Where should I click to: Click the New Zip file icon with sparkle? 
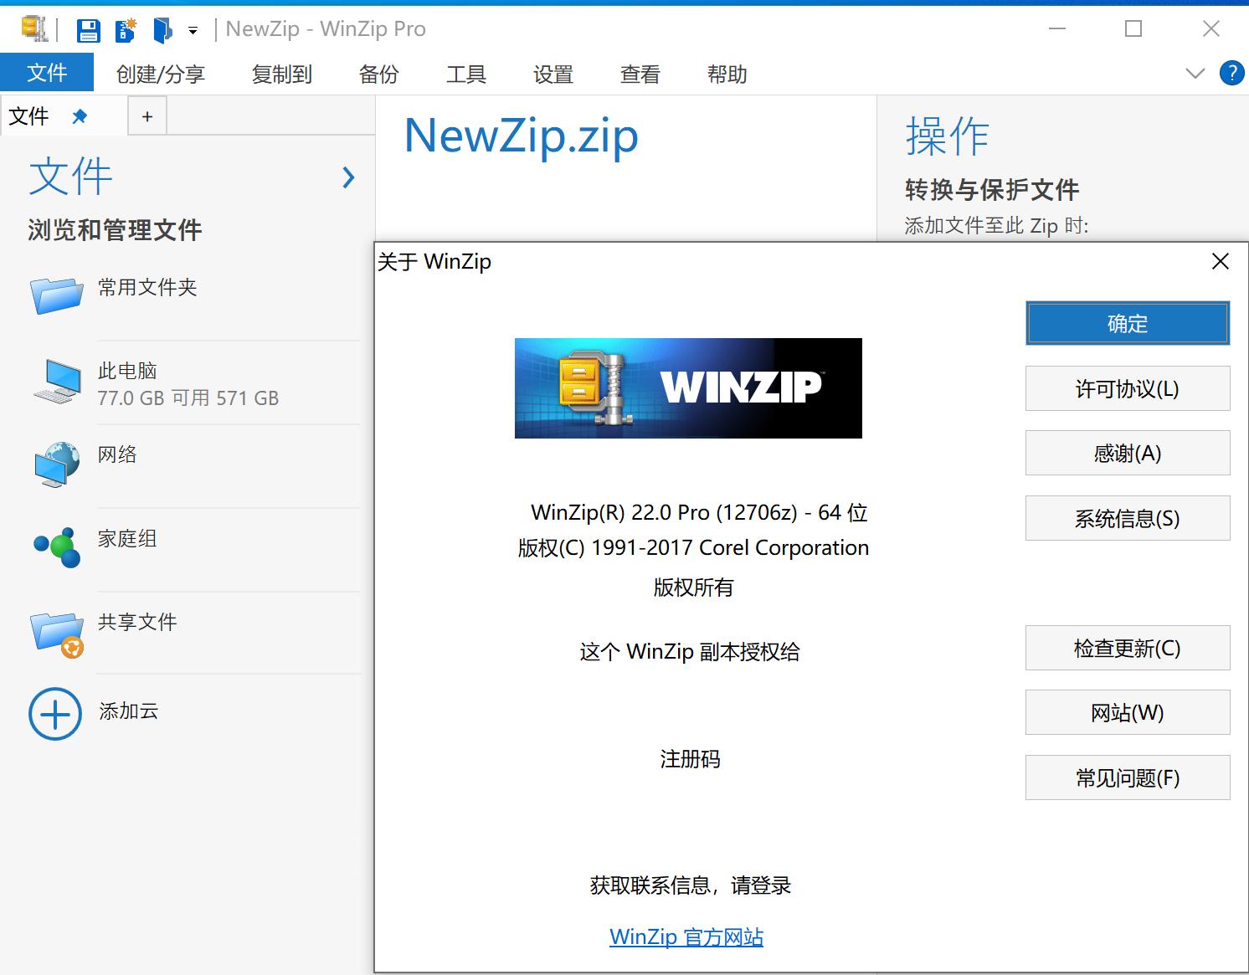pyautogui.click(x=126, y=30)
